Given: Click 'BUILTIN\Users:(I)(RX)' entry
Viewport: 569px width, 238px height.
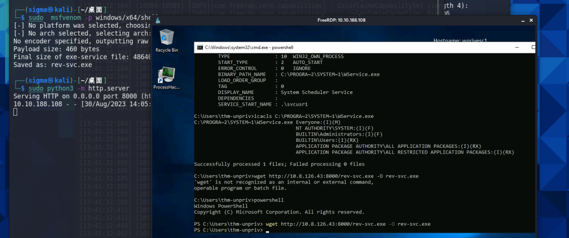Looking at the screenshot, I should tap(327, 140).
